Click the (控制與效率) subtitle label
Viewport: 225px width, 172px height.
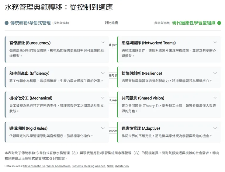point(61,23)
